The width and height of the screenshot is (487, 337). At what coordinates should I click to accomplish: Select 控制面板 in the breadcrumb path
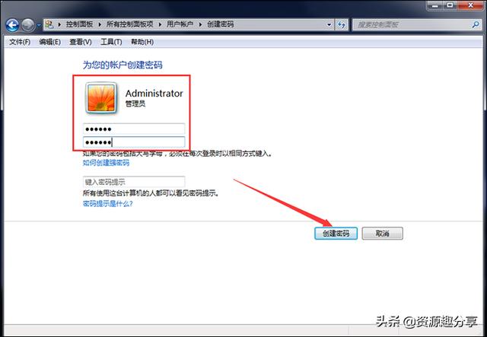79,24
